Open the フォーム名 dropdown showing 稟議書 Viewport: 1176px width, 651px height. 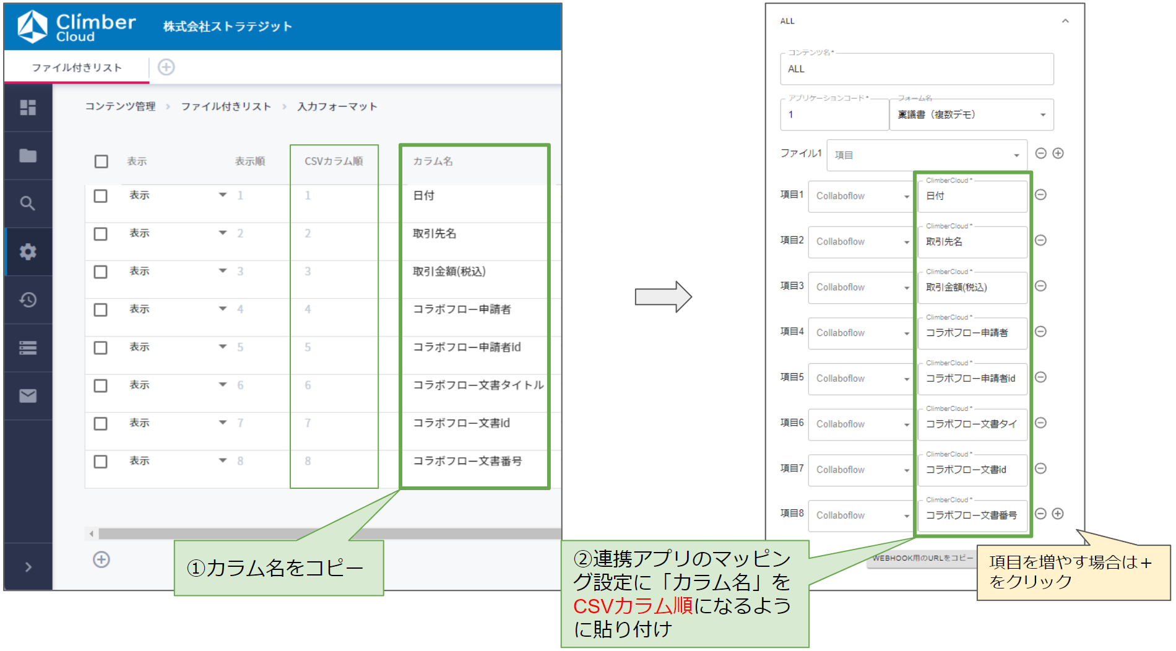coord(972,114)
